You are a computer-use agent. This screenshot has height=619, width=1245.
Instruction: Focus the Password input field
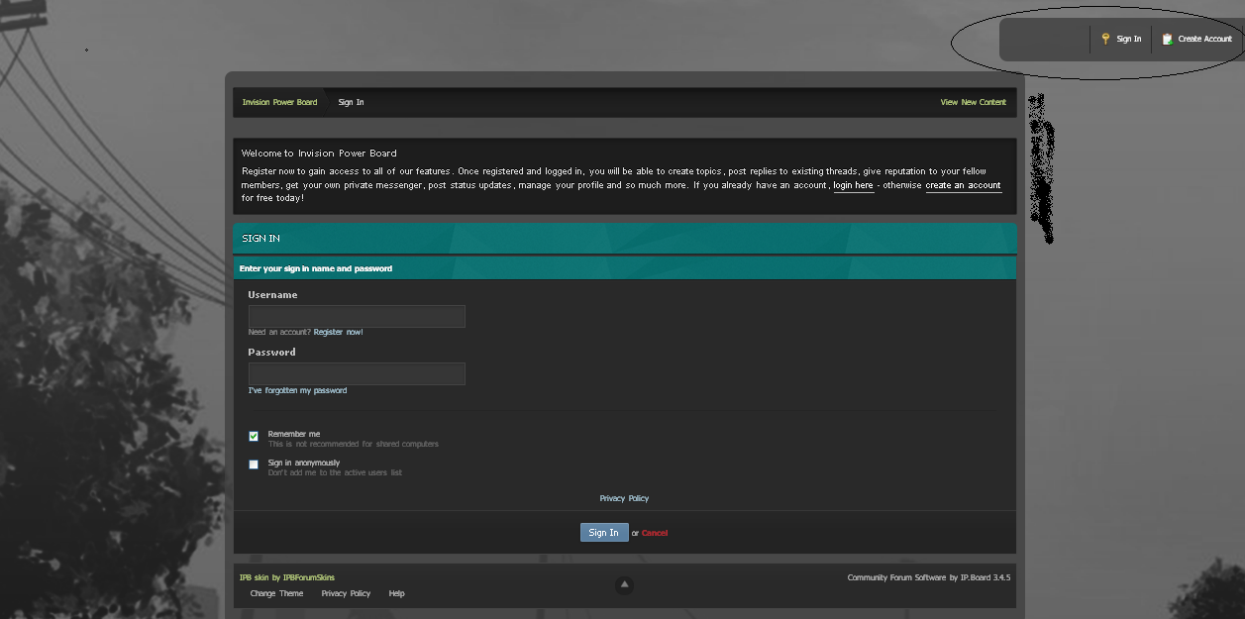click(x=357, y=373)
